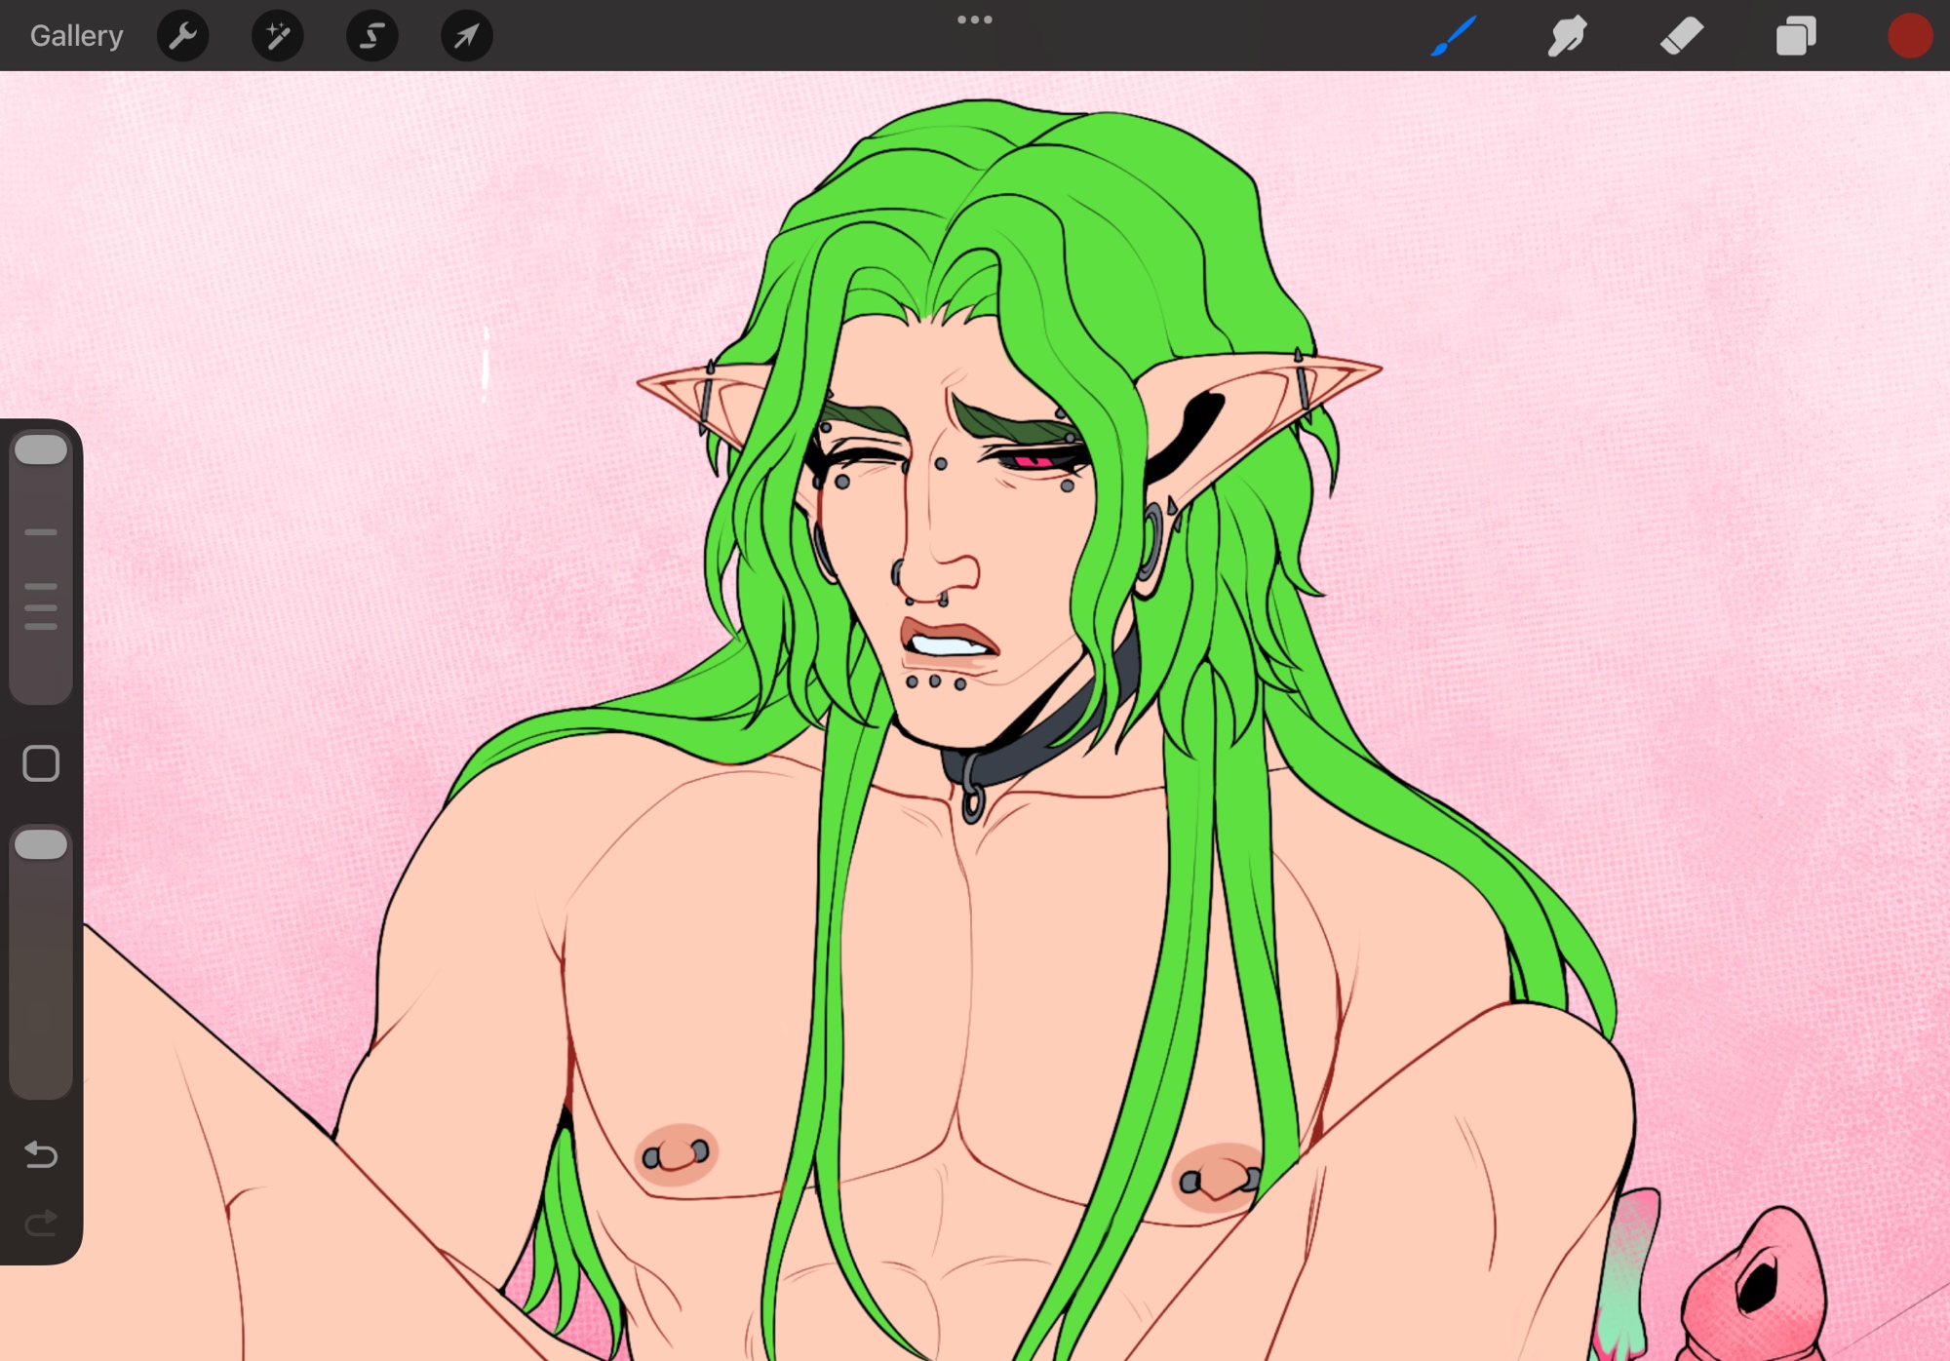Undo the last action
The image size is (1950, 1361).
41,1154
